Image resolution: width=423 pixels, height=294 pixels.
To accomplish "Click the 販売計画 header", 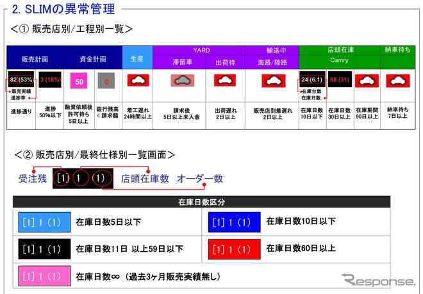I will tap(35, 58).
